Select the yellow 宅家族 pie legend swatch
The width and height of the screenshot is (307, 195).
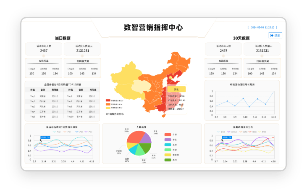[x=168, y=155]
